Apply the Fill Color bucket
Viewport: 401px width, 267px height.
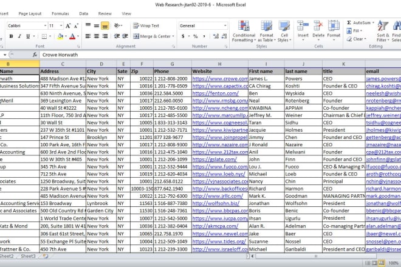tap(60, 36)
